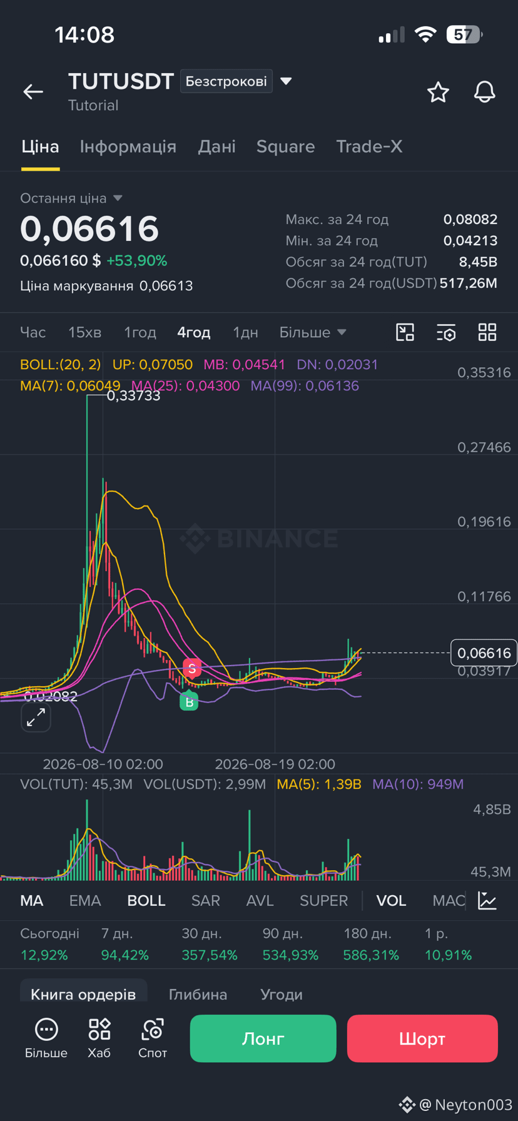
Task: Tap the Wi-Fi icon in status bar
Action: coord(425,34)
